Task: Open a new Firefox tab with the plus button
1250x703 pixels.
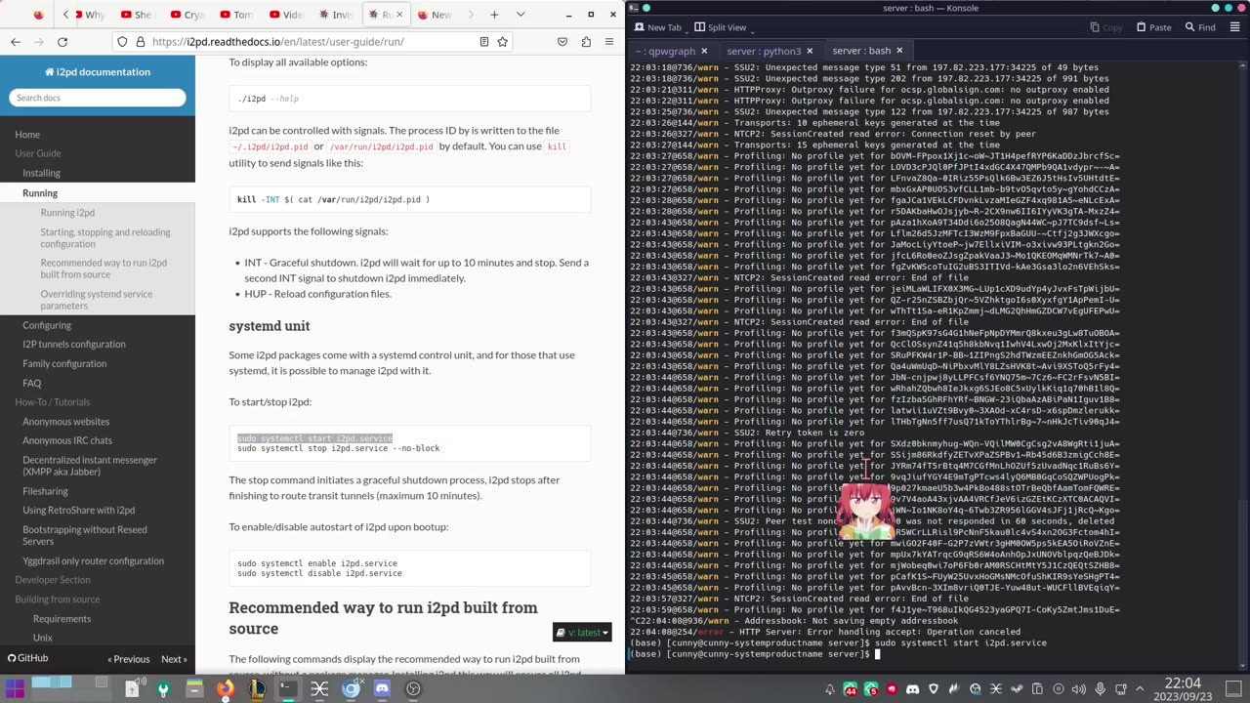Action: click(x=494, y=15)
